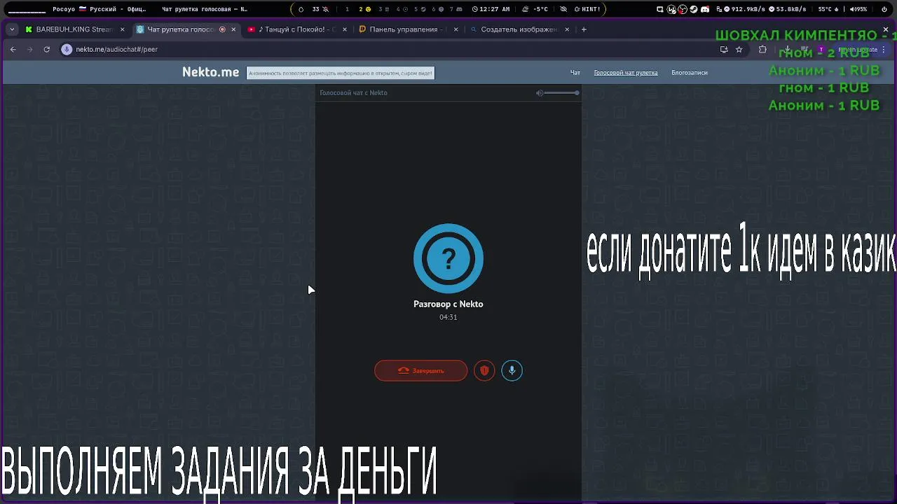Open the Чат link in site header
The width and height of the screenshot is (897, 504).
[x=575, y=73]
